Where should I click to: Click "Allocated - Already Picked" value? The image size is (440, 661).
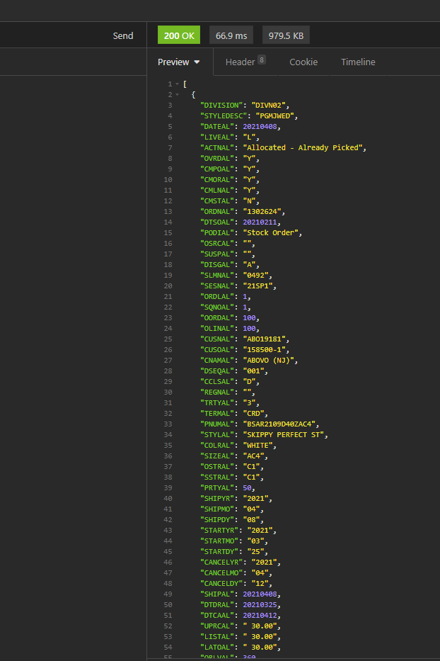pos(302,148)
